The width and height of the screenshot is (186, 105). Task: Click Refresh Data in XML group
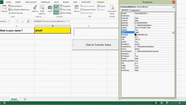87,13
